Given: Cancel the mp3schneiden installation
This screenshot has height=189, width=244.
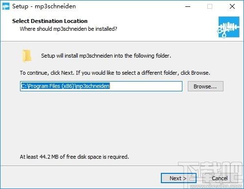Looking at the screenshot, I should [x=220, y=178].
